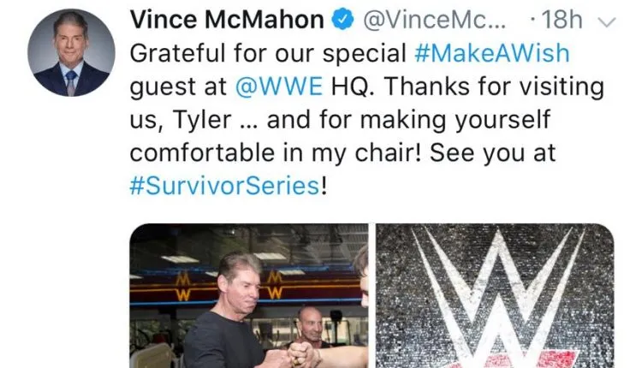
Task: Click the blue verified badge
Action: click(342, 19)
